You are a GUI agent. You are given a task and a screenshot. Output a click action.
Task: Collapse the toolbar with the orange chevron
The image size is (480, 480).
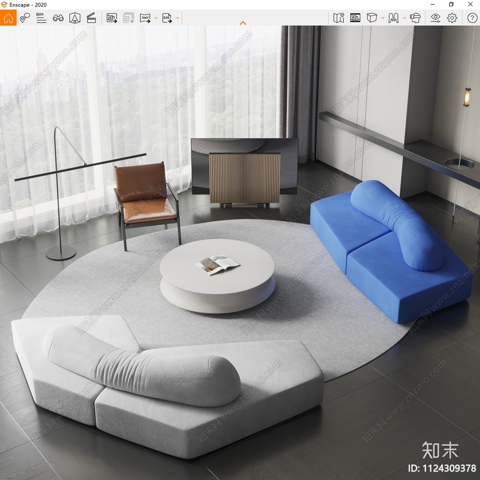pyautogui.click(x=243, y=23)
